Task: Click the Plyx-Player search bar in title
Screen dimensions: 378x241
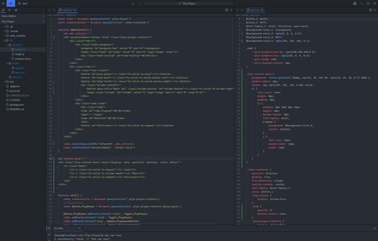Action: (x=188, y=4)
